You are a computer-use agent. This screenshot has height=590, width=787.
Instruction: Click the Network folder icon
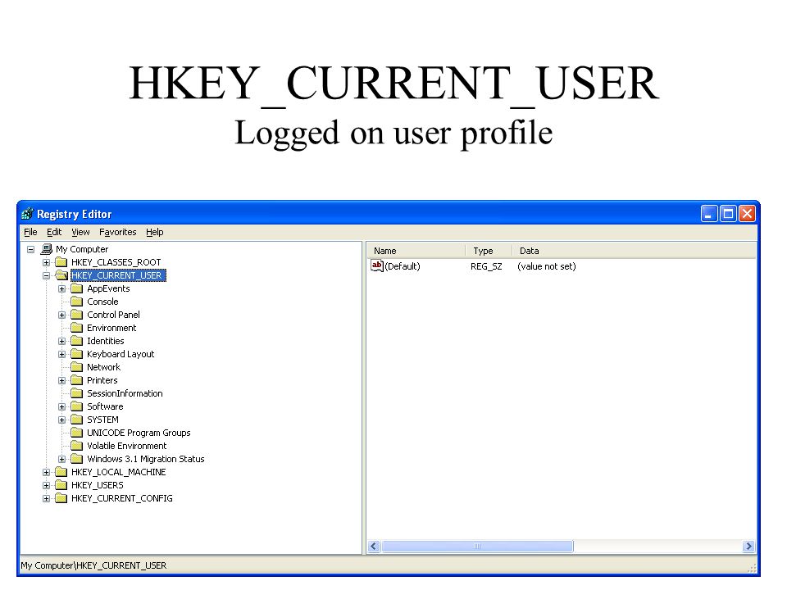pyautogui.click(x=77, y=367)
